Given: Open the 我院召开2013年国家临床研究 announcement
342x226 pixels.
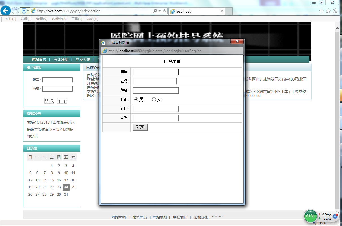Looking at the screenshot, I should [x=51, y=123].
